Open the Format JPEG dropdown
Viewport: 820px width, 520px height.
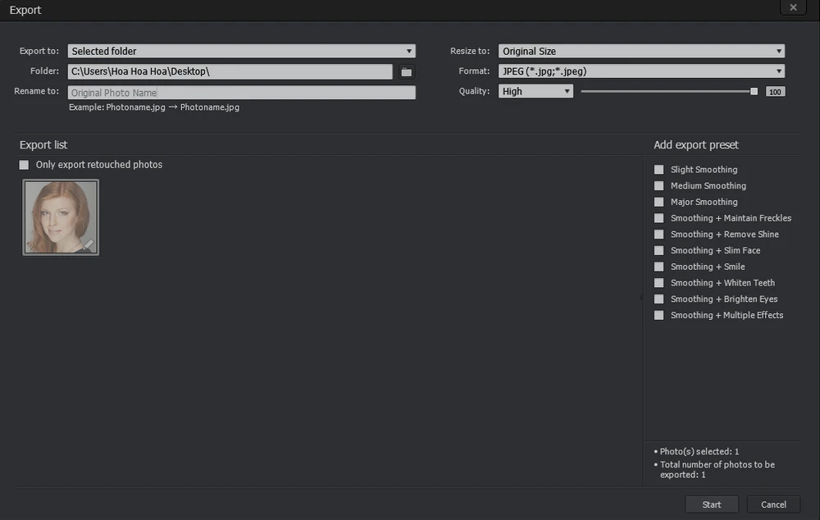[641, 71]
